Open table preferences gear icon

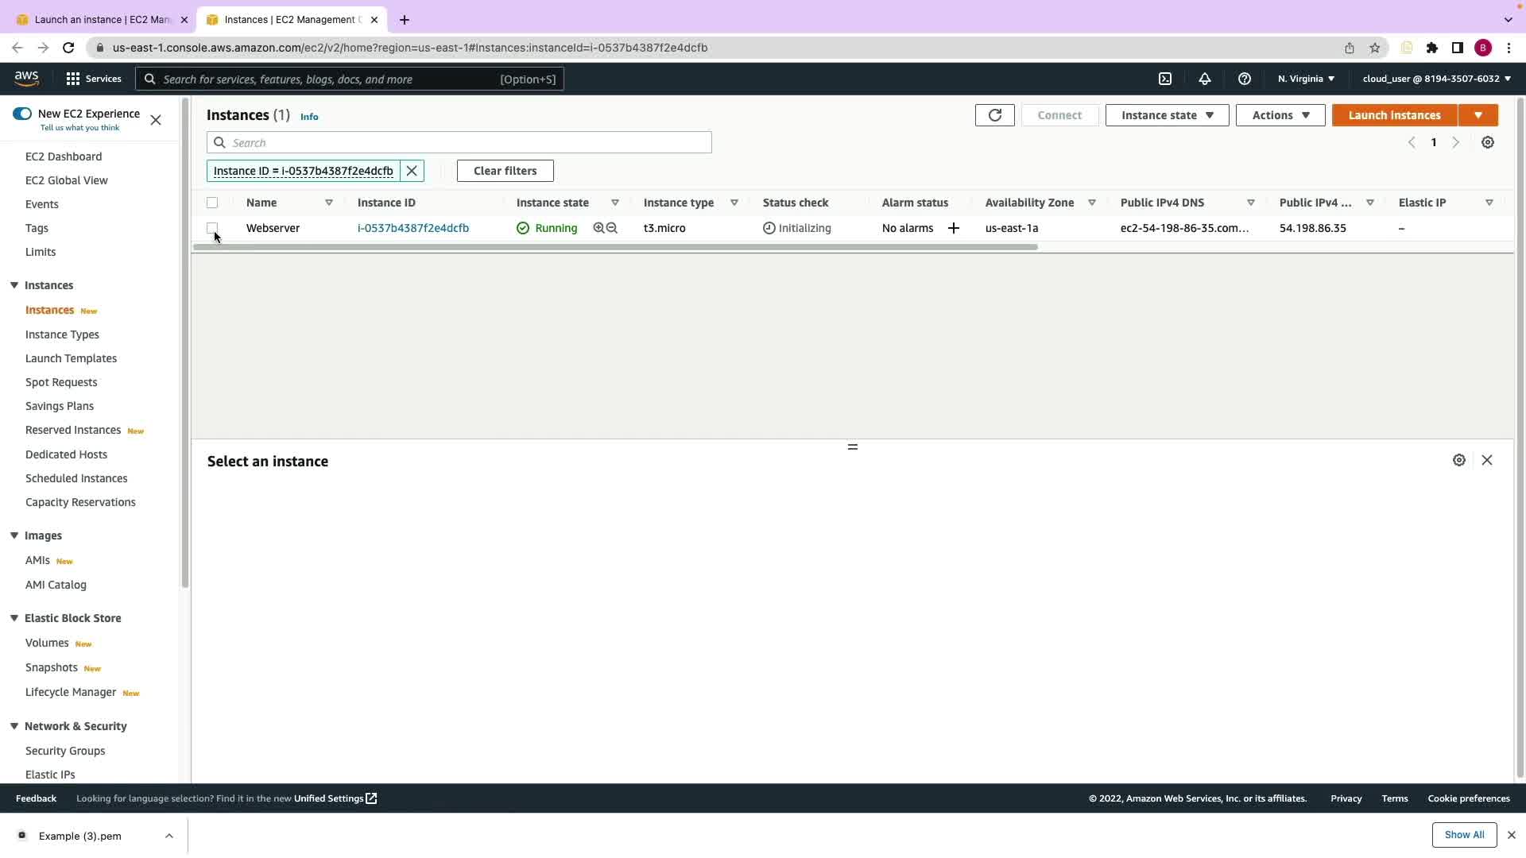point(1488,143)
